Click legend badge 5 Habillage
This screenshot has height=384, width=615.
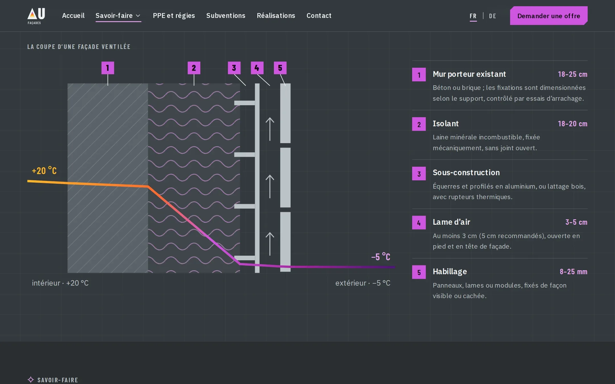[x=419, y=272]
